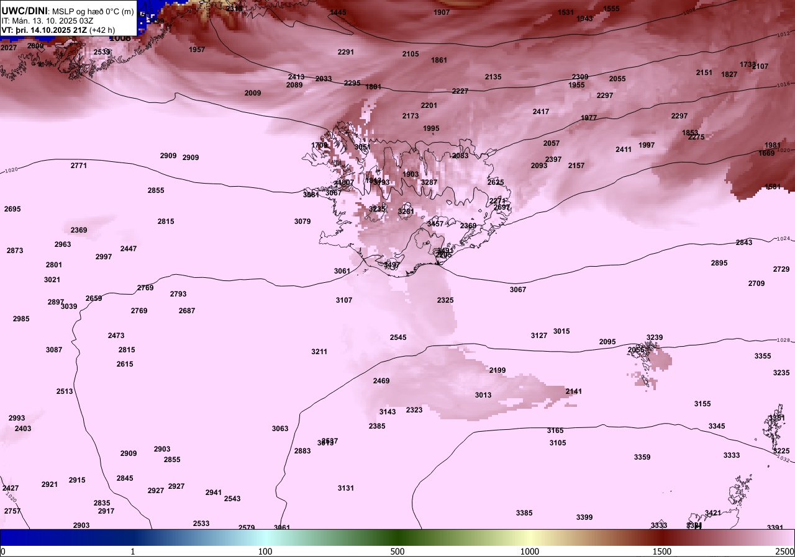Screen dimensions: 795x557
Task: Click the freezing level value 2135
Action: (x=493, y=77)
